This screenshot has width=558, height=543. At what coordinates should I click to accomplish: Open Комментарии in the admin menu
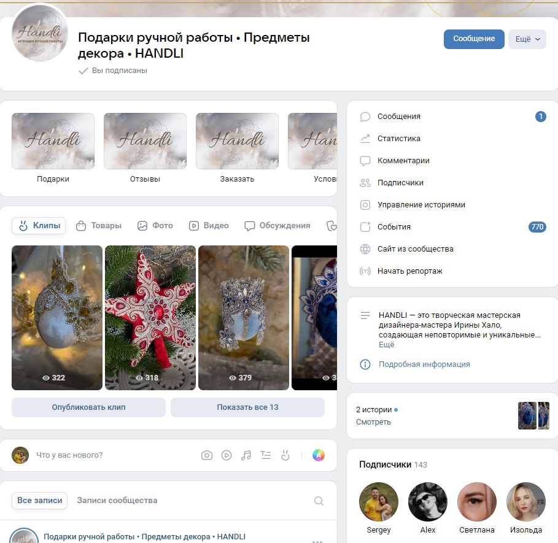(452, 160)
